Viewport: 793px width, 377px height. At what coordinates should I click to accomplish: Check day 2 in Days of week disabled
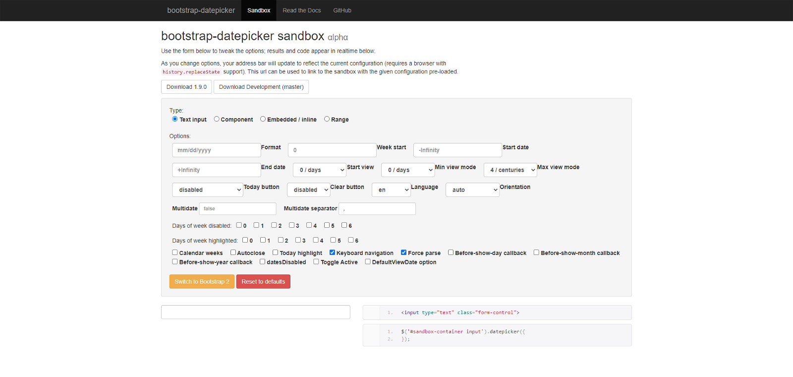pos(274,225)
